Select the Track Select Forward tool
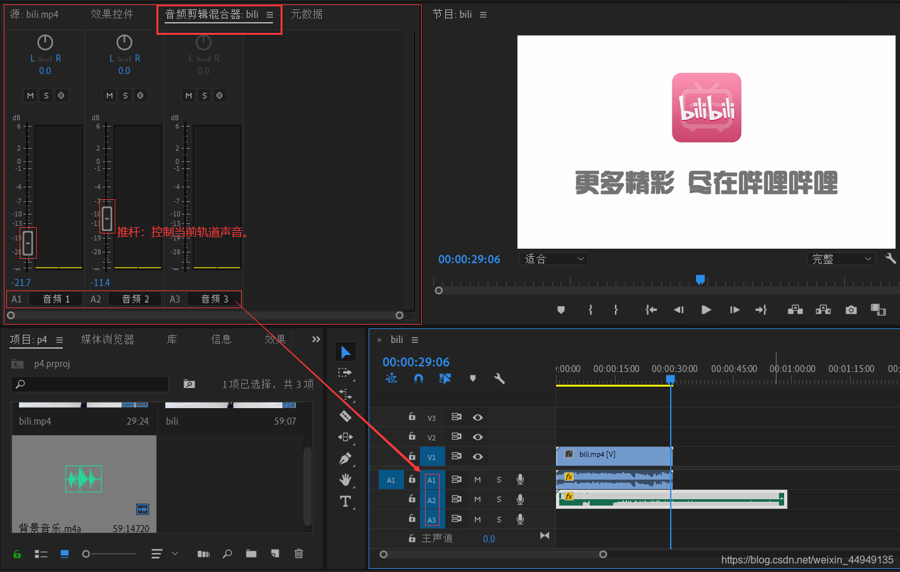 click(x=345, y=373)
